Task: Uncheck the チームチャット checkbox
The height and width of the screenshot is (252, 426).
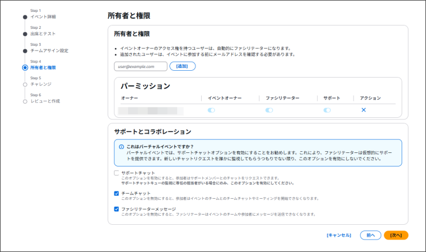Action: [117, 193]
